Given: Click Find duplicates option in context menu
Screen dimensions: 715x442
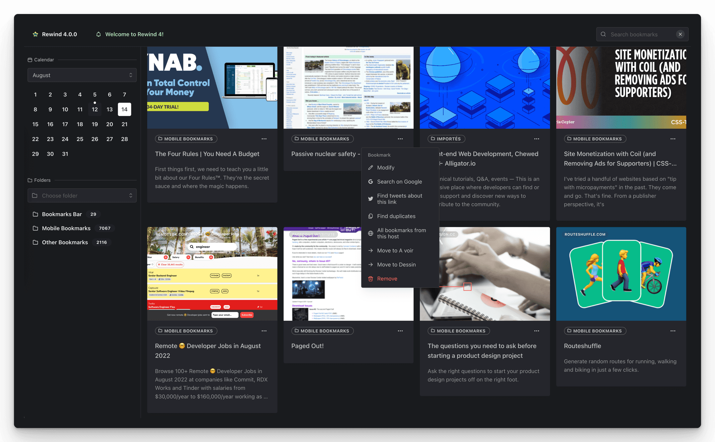Looking at the screenshot, I should tap(396, 215).
